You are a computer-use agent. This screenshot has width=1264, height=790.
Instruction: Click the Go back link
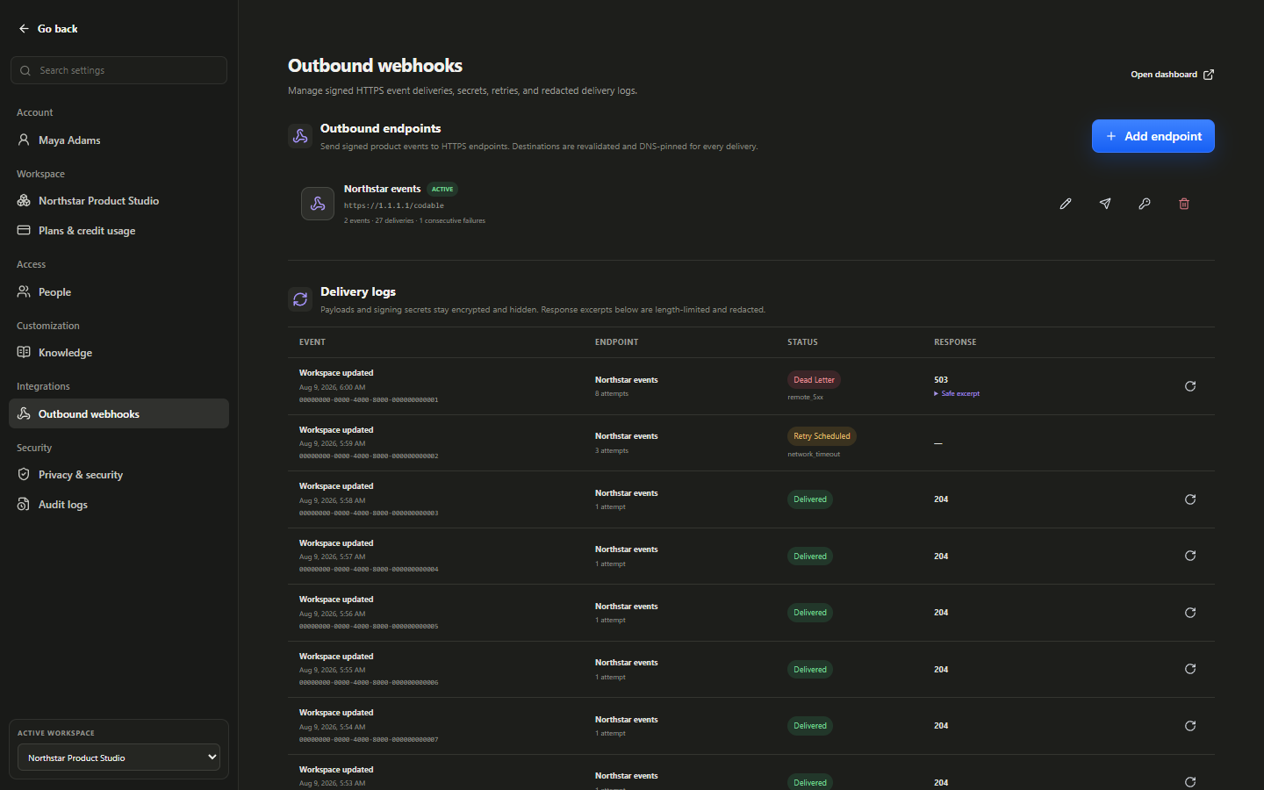(48, 29)
